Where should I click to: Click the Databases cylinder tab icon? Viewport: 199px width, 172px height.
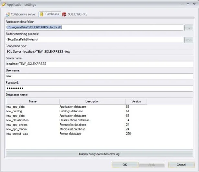[x=41, y=14]
